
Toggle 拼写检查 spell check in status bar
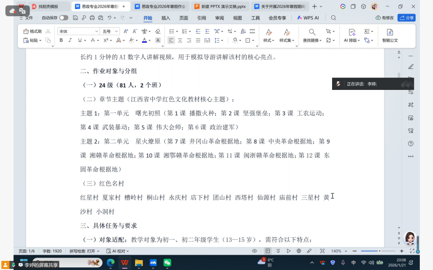coord(84,251)
